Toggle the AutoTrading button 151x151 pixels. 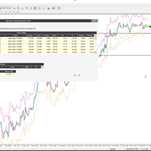click(x=5, y=8)
